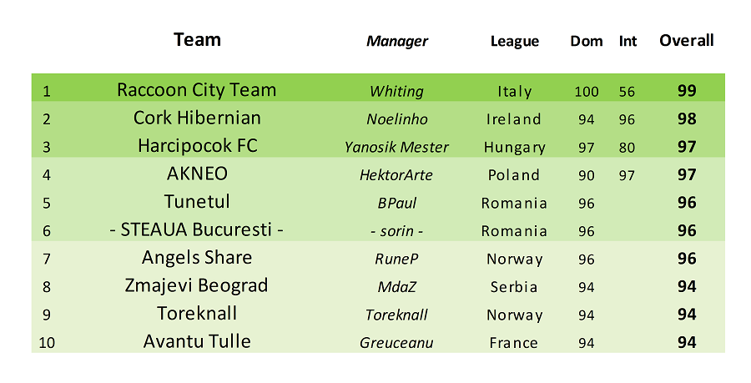Viewport: 751px width, 383px height.
Task: Click the Overall column header
Action: click(x=687, y=40)
